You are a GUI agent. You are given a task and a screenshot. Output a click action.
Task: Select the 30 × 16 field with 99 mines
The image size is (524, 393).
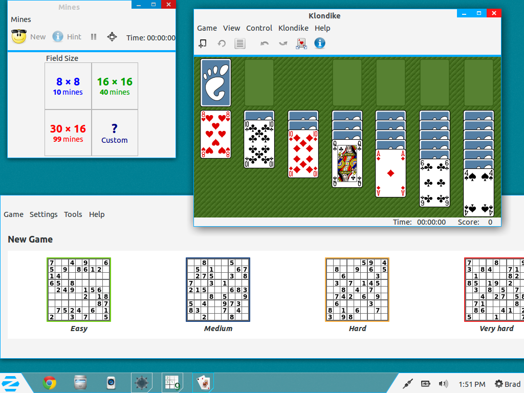point(68,133)
